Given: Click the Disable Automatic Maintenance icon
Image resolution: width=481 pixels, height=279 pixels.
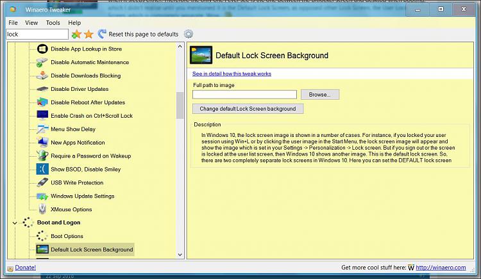Looking at the screenshot, I should 42,62.
